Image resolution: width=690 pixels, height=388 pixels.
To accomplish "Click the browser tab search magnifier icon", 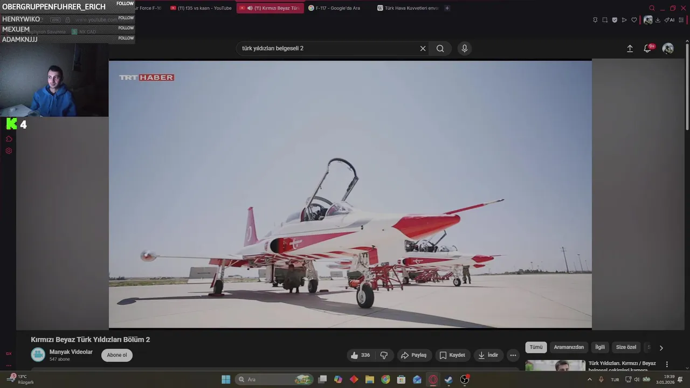I will click(x=652, y=8).
